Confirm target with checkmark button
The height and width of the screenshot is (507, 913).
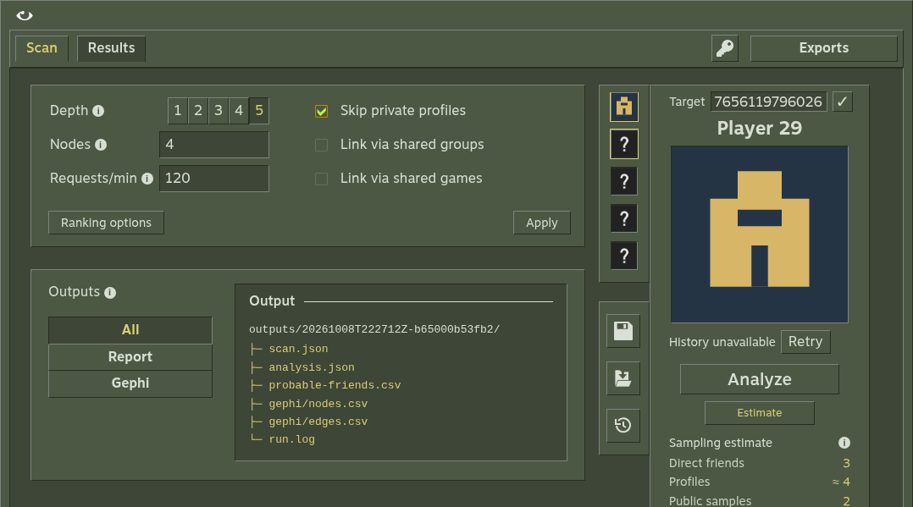[x=842, y=102]
